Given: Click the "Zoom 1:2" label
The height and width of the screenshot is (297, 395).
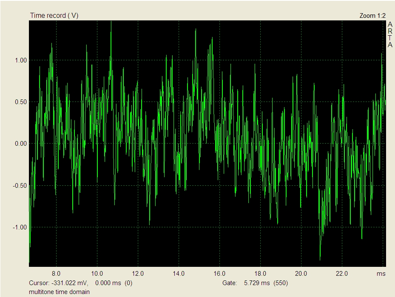Looking at the screenshot, I should click(x=372, y=16).
